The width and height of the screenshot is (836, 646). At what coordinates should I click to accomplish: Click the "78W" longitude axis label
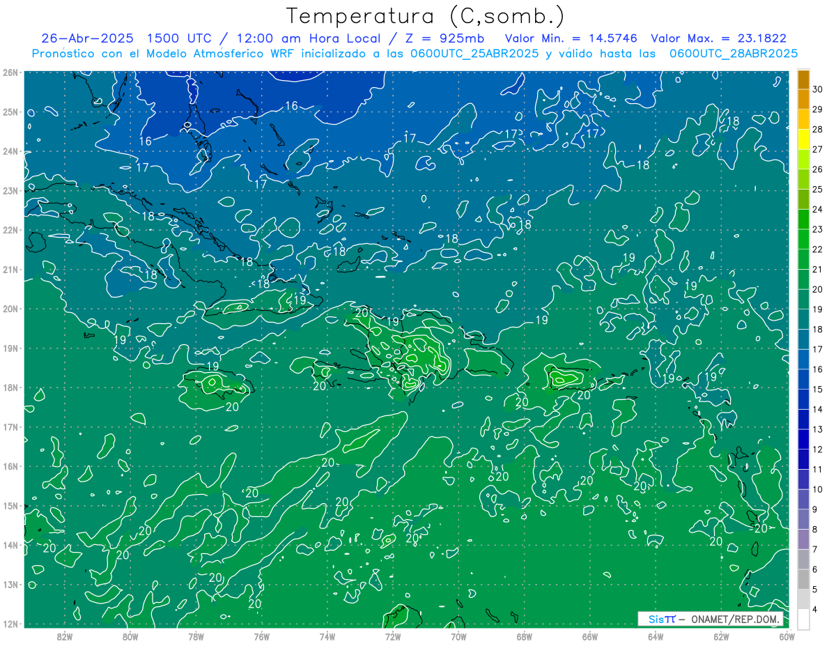tap(196, 636)
